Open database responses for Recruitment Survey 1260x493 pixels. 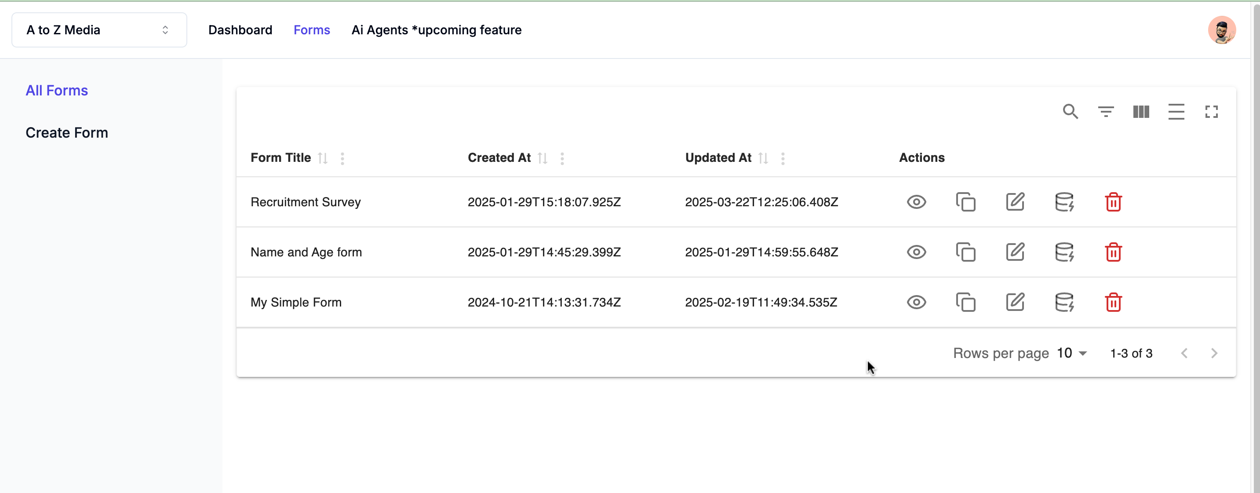[1064, 202]
